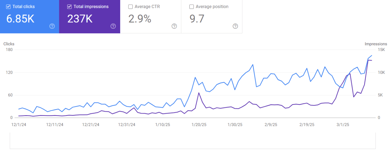The height and width of the screenshot is (157, 388).
Task: Click the 3/1/25 date label
Action: tap(343, 125)
